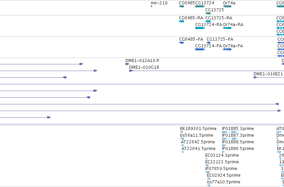The width and height of the screenshot is (284, 187).
Task: Click the IP07659.5prime label
Action: click(x=221, y=169)
